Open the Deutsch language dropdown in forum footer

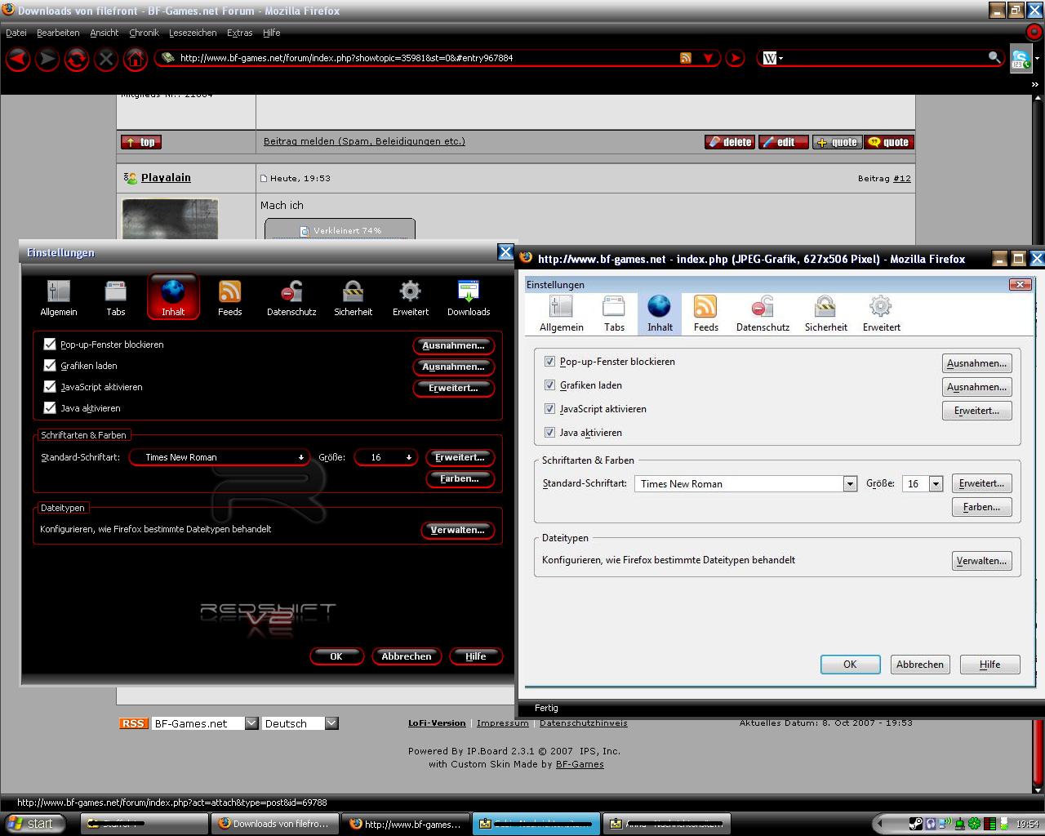(x=331, y=723)
